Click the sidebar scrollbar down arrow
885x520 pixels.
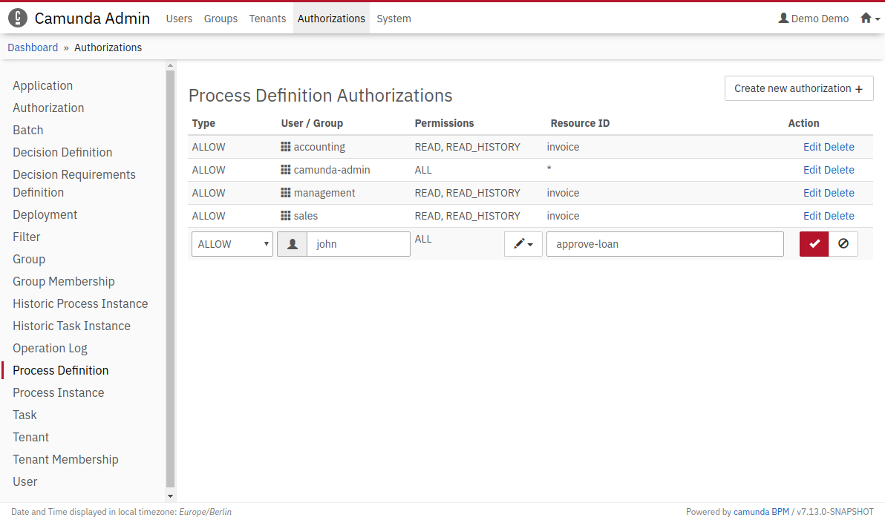(170, 496)
